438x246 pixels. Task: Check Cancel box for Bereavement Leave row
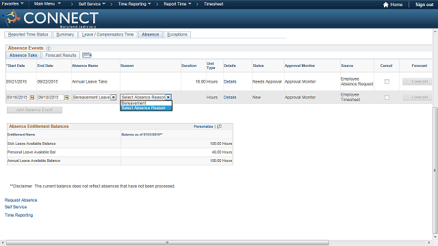pos(387,97)
